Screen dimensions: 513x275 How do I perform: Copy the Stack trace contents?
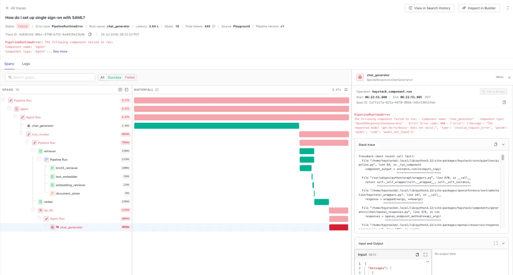click(496, 144)
